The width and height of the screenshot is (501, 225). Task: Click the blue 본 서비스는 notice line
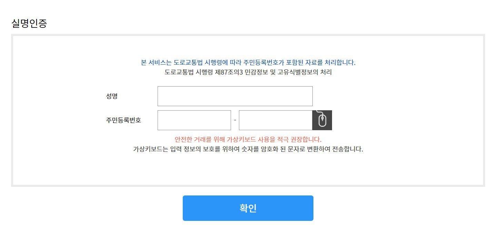[x=248, y=63]
